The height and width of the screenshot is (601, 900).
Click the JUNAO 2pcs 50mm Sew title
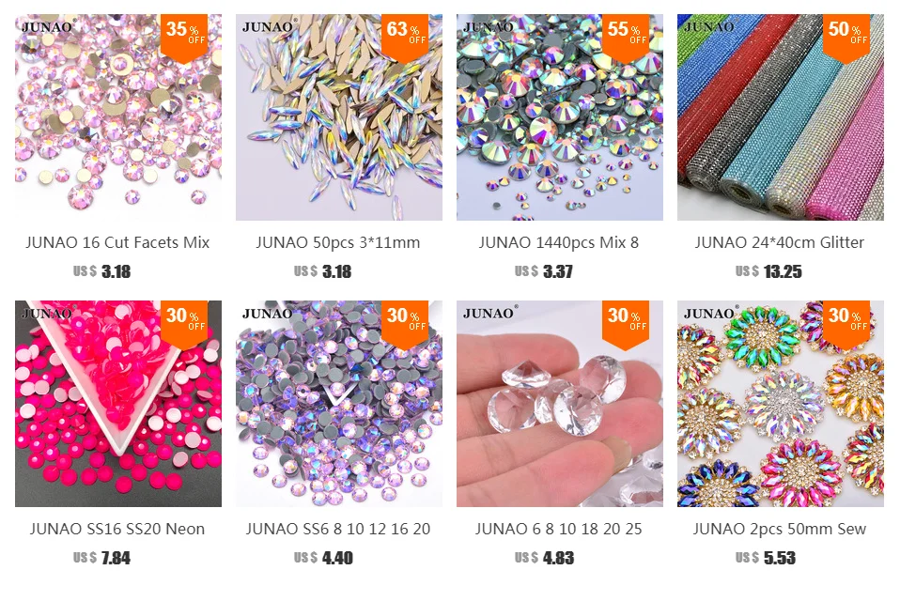(780, 529)
